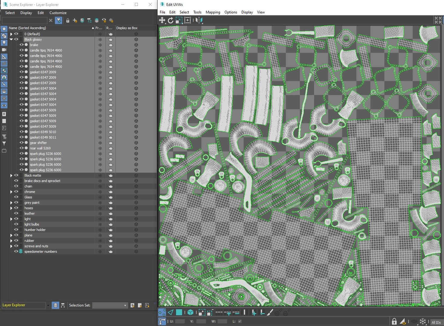
Task: Collapse the Black glossy layer
Action: click(11, 40)
